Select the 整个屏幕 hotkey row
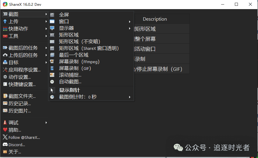258x158 pixels. 161,39
